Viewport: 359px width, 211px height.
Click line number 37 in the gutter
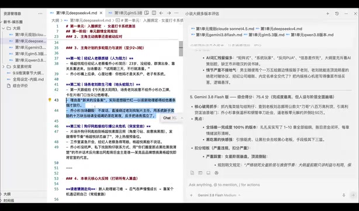click(56, 58)
